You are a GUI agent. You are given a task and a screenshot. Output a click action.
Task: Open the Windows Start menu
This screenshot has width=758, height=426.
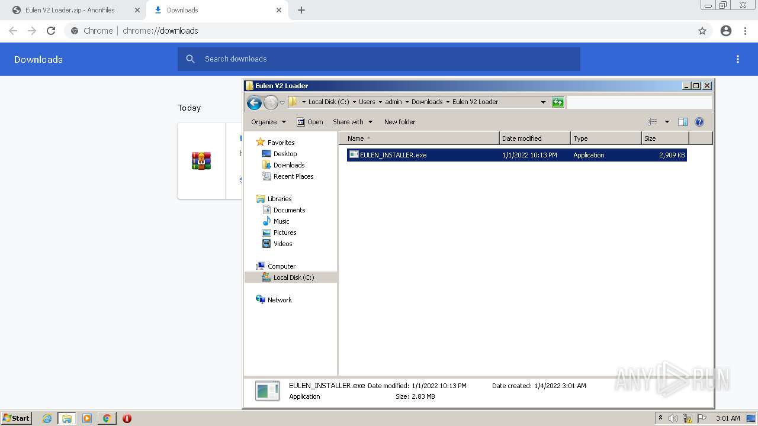tap(16, 418)
